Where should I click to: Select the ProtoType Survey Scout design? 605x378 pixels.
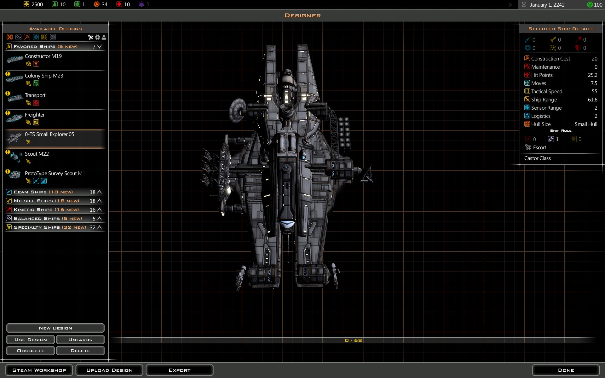click(x=55, y=177)
